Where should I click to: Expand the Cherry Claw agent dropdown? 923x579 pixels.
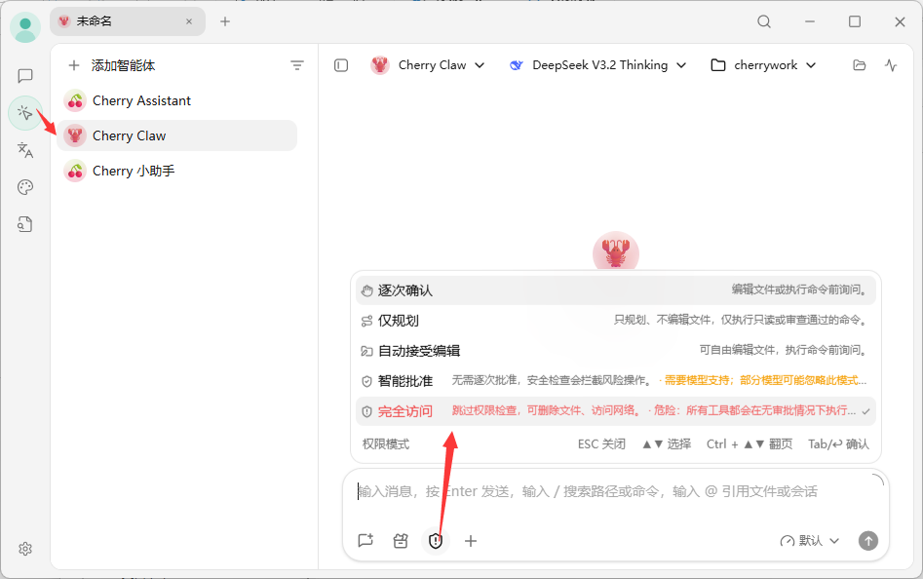[428, 65]
